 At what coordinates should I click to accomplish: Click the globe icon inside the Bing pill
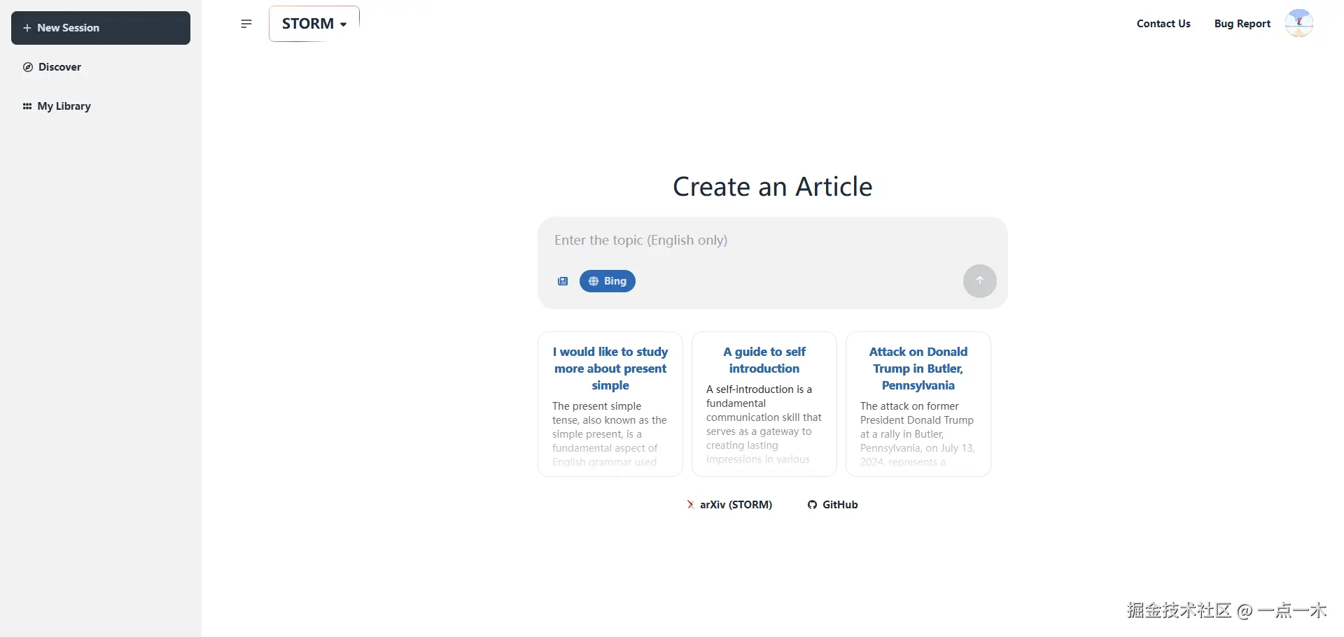(594, 280)
